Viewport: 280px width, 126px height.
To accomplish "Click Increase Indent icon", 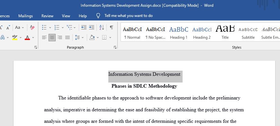I will point(92,28).
